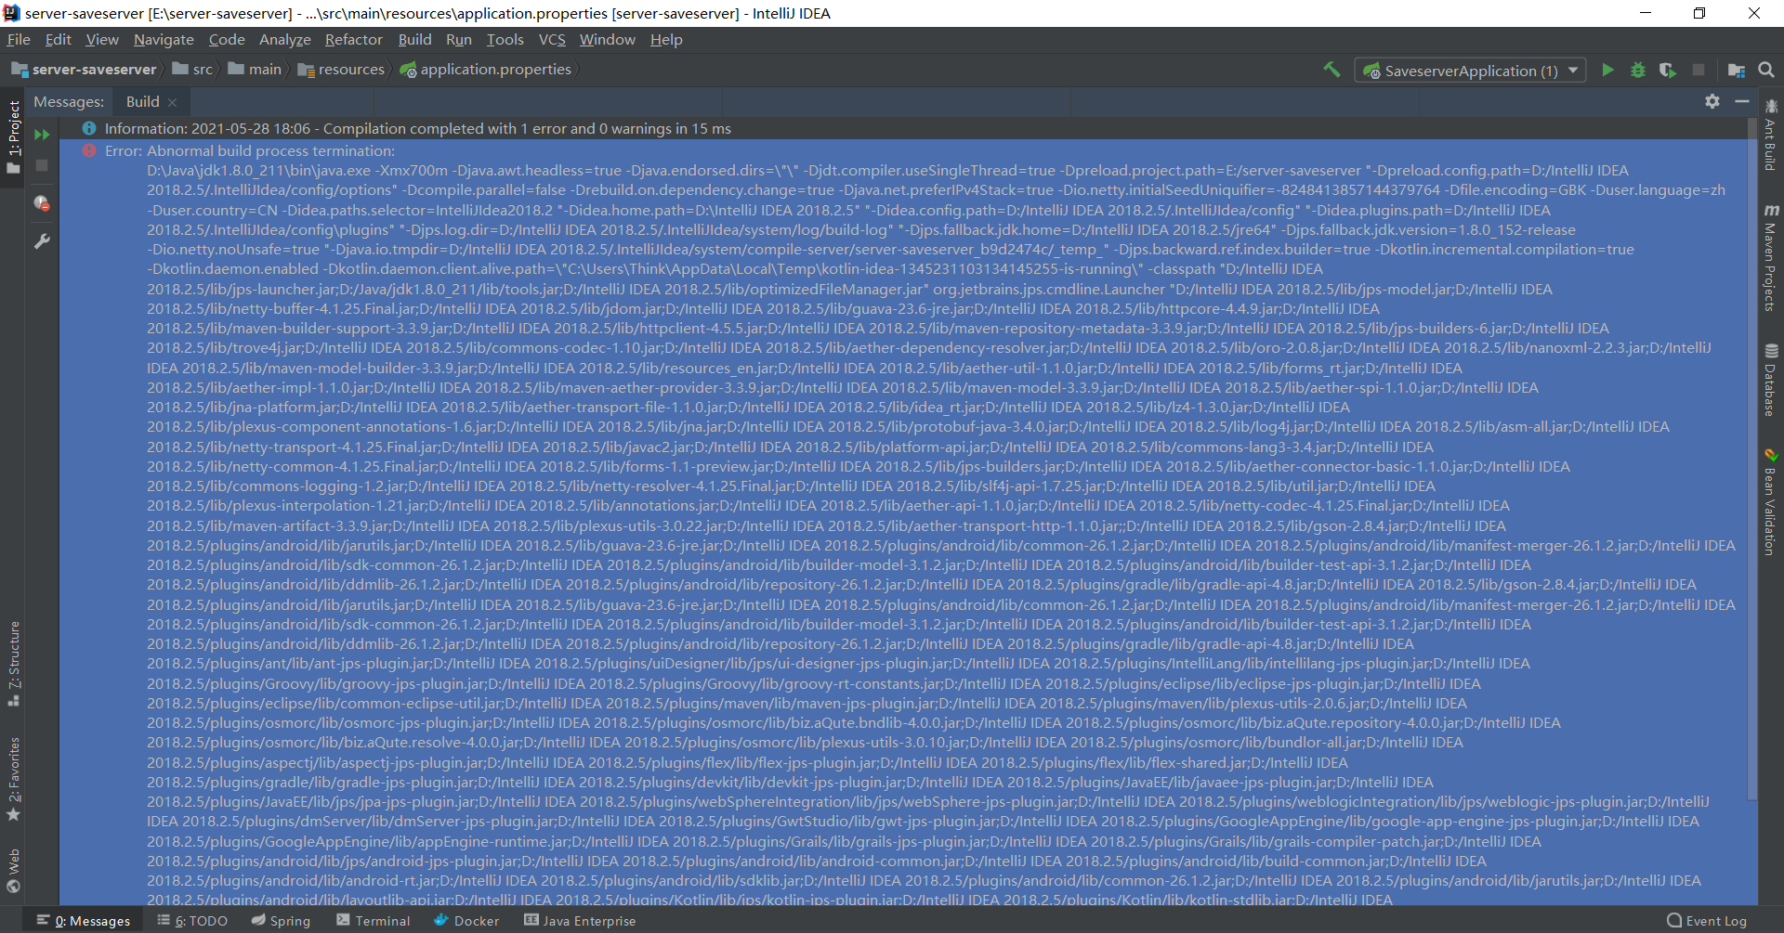Select the Information compilation completed message
The height and width of the screenshot is (933, 1784).
901,128
